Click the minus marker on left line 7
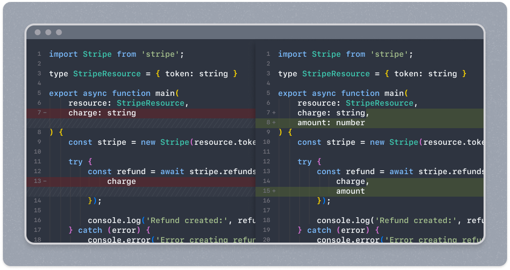 45,113
